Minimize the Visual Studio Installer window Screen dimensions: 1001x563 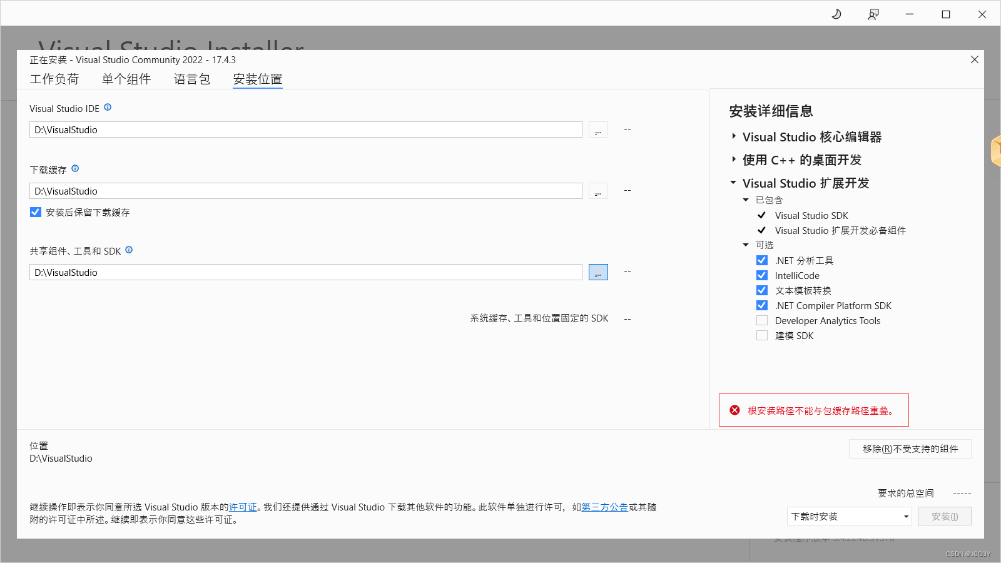pyautogui.click(x=910, y=14)
